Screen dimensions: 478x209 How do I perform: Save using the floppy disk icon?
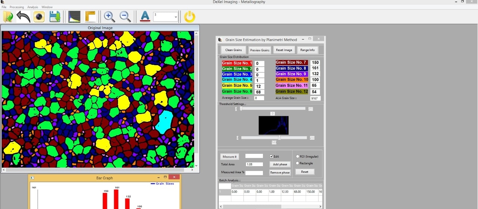55,16
